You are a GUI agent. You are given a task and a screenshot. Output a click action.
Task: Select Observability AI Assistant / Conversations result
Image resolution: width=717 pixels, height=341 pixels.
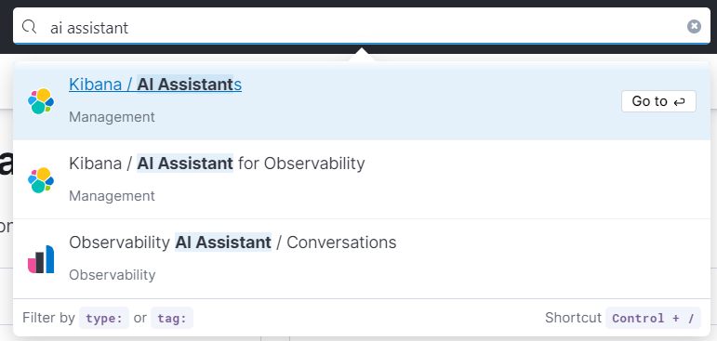(x=362, y=258)
